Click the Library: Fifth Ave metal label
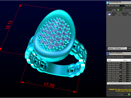 115,57
